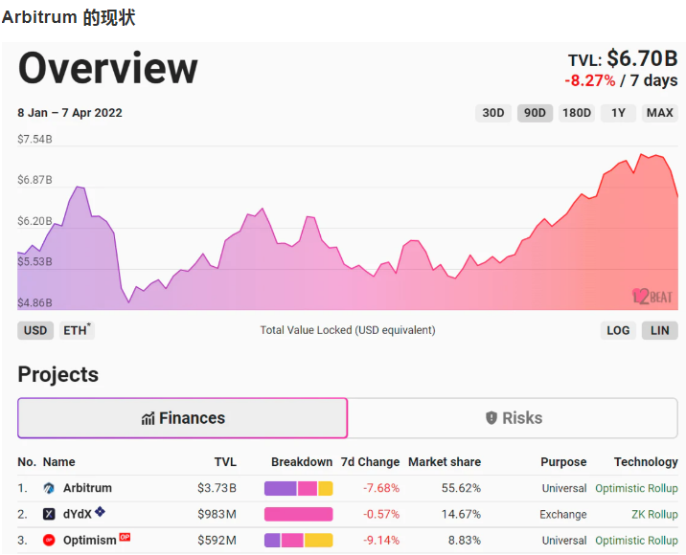Click the diamond badge beside dYdX
Viewport: 686px width, 555px height.
click(100, 511)
